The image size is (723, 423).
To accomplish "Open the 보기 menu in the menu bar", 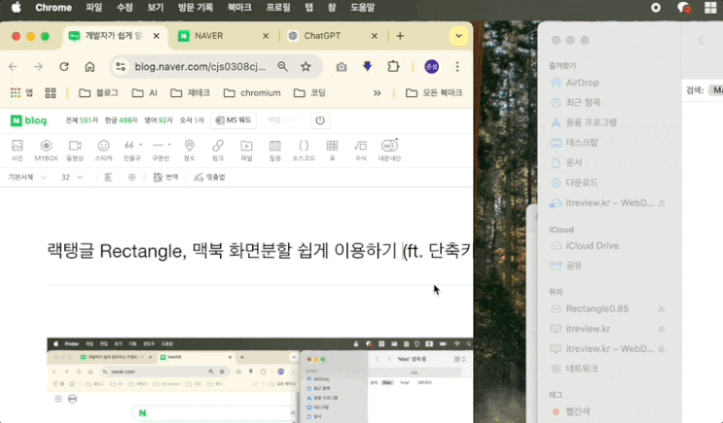I will click(x=156, y=8).
